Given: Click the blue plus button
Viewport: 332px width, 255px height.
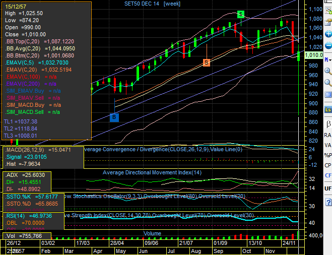Looking at the screenshot, I should point(328,34).
